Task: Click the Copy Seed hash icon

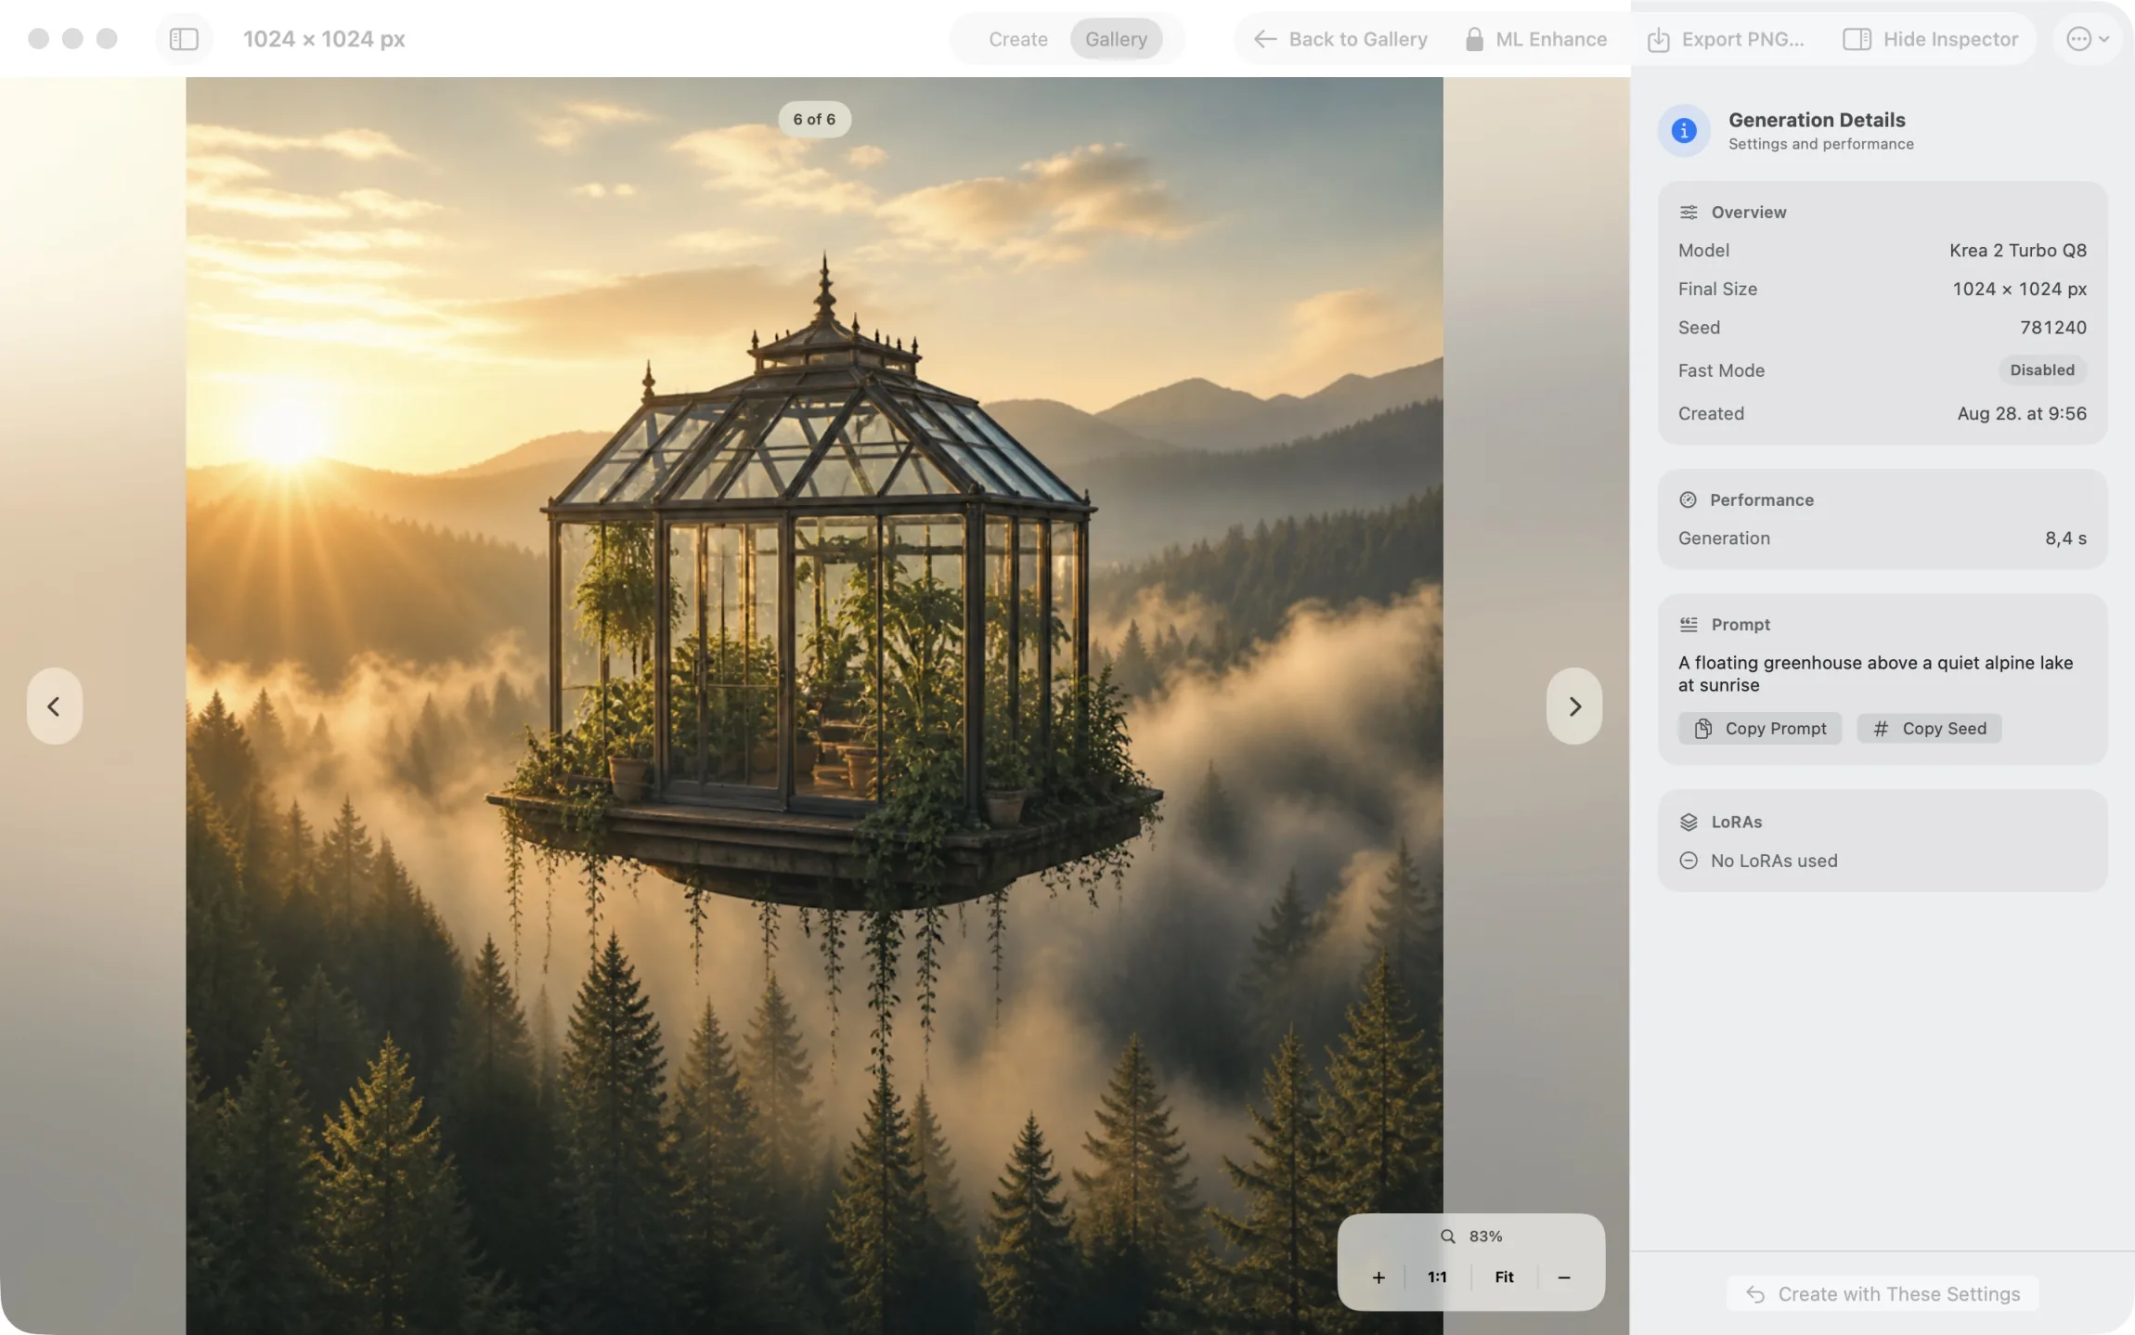Action: [x=1881, y=729]
